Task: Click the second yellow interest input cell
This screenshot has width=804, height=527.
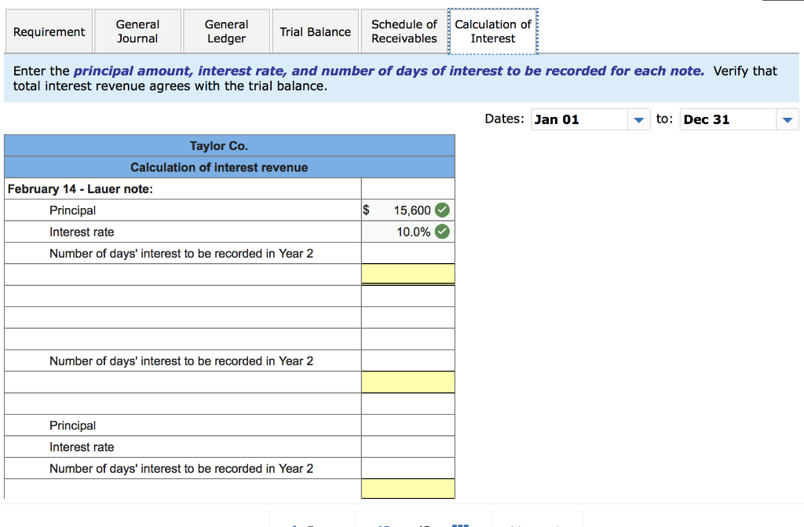Action: click(407, 382)
